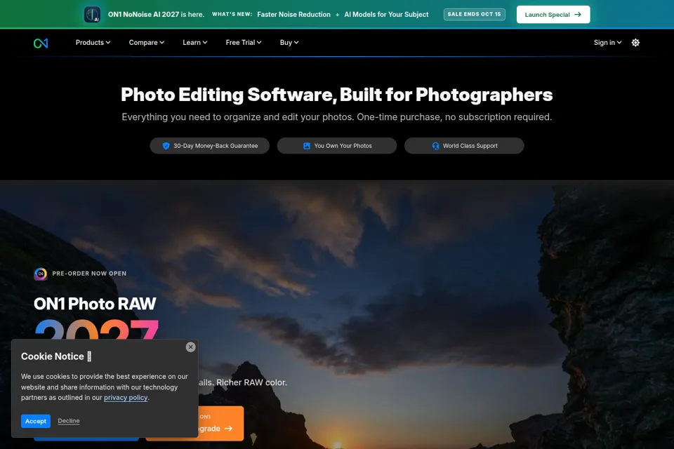Viewport: 674px width, 449px height.
Task: Decline cookies in the Cookie Notice
Action: (x=69, y=421)
